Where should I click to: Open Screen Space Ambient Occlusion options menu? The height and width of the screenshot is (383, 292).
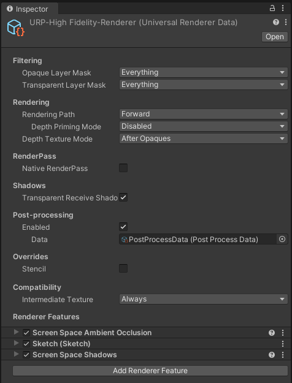(x=283, y=333)
